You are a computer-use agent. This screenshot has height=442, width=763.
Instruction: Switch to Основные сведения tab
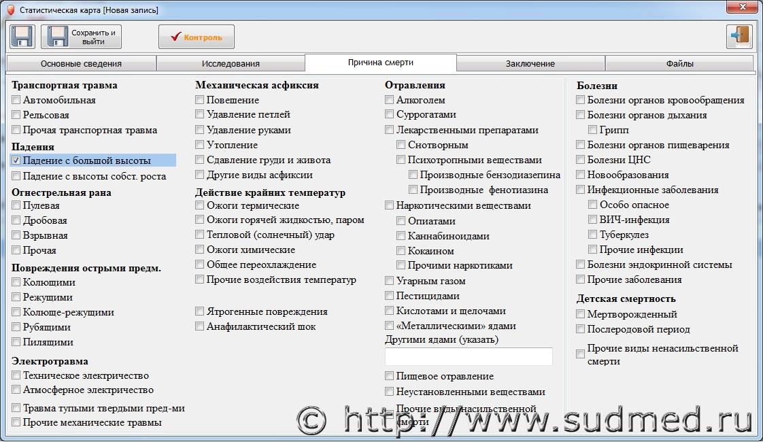(81, 64)
